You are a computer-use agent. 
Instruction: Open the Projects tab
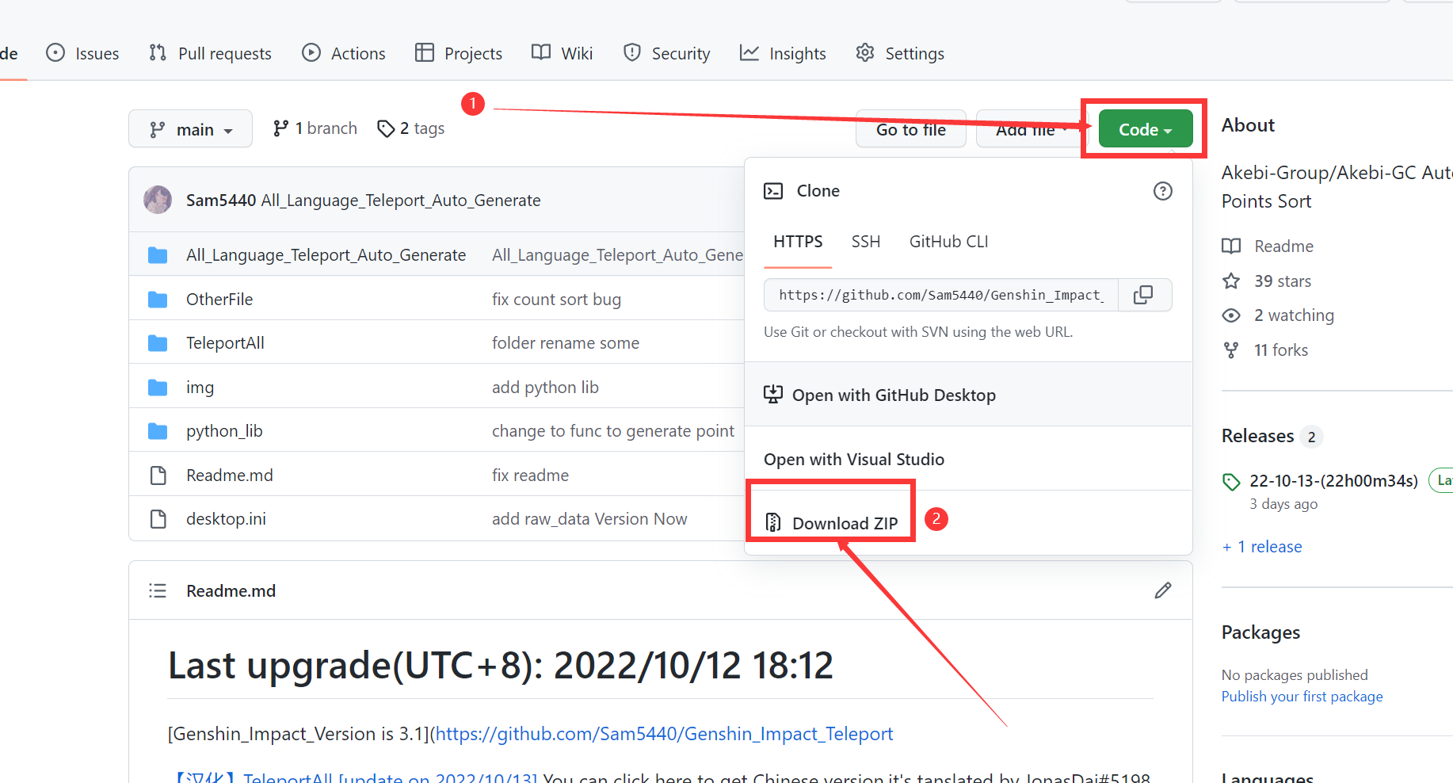(x=459, y=53)
